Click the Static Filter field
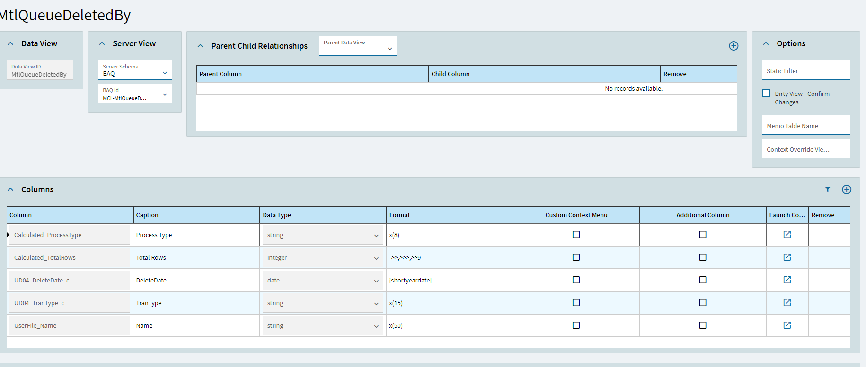Screen dimensions: 866x367 806,70
